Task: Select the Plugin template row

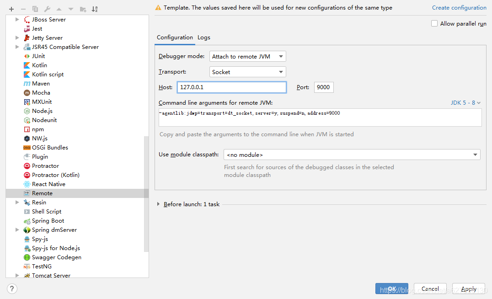Action: pyautogui.click(x=77, y=156)
